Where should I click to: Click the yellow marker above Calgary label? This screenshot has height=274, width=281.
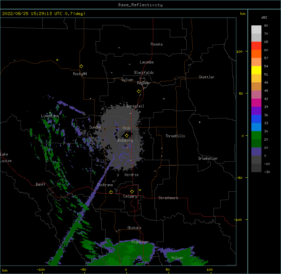point(132,192)
